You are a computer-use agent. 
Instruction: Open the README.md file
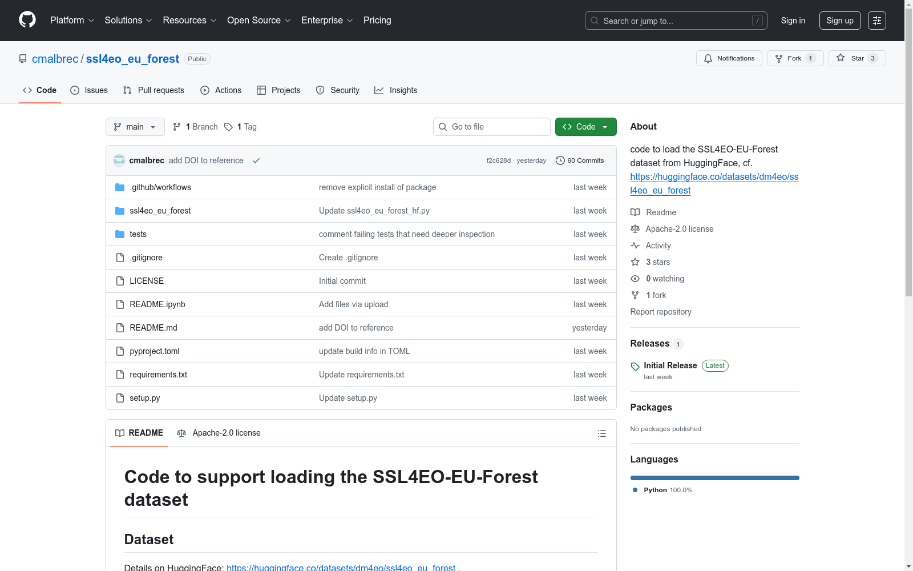[153, 328]
